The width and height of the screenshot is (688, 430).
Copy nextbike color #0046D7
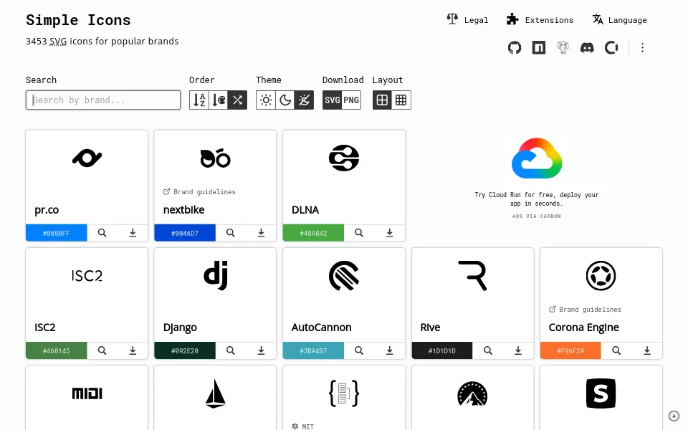click(x=185, y=233)
